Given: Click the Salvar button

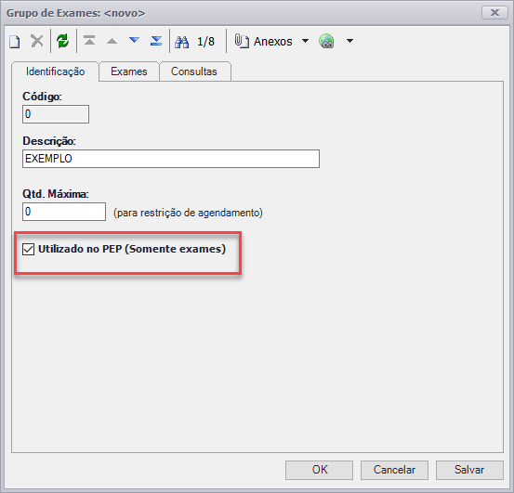Looking at the screenshot, I should click(469, 470).
